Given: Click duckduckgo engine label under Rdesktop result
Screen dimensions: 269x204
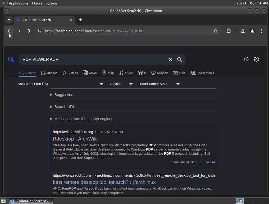Looking at the screenshot, I should tap(189, 162).
